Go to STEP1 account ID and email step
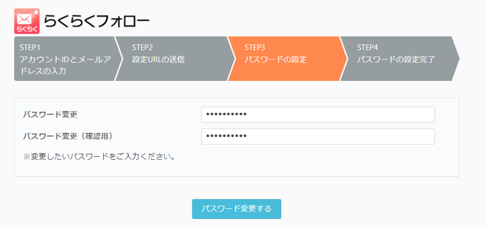Image resolution: width=487 pixels, height=228 pixels. pos(64,59)
